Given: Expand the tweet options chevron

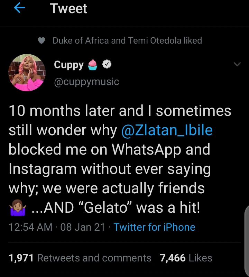Looking at the screenshot, I should pos(237,64).
